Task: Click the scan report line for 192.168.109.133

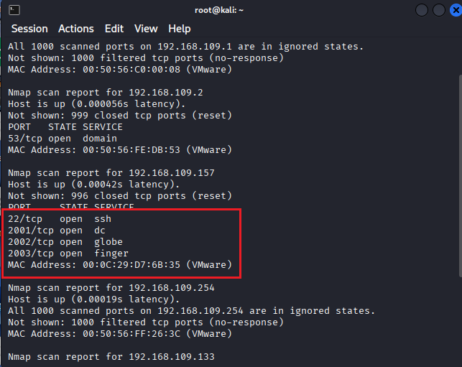Action: tap(111, 357)
